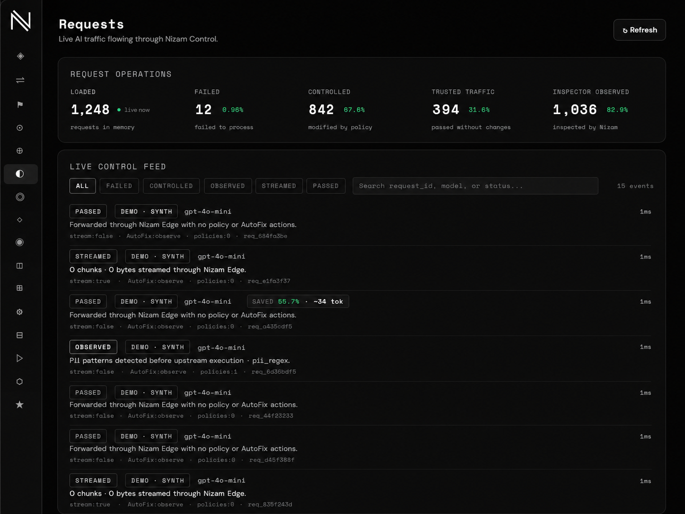Open the filled diamond sidebar icon
Image resolution: width=685 pixels, height=514 pixels.
(20, 56)
